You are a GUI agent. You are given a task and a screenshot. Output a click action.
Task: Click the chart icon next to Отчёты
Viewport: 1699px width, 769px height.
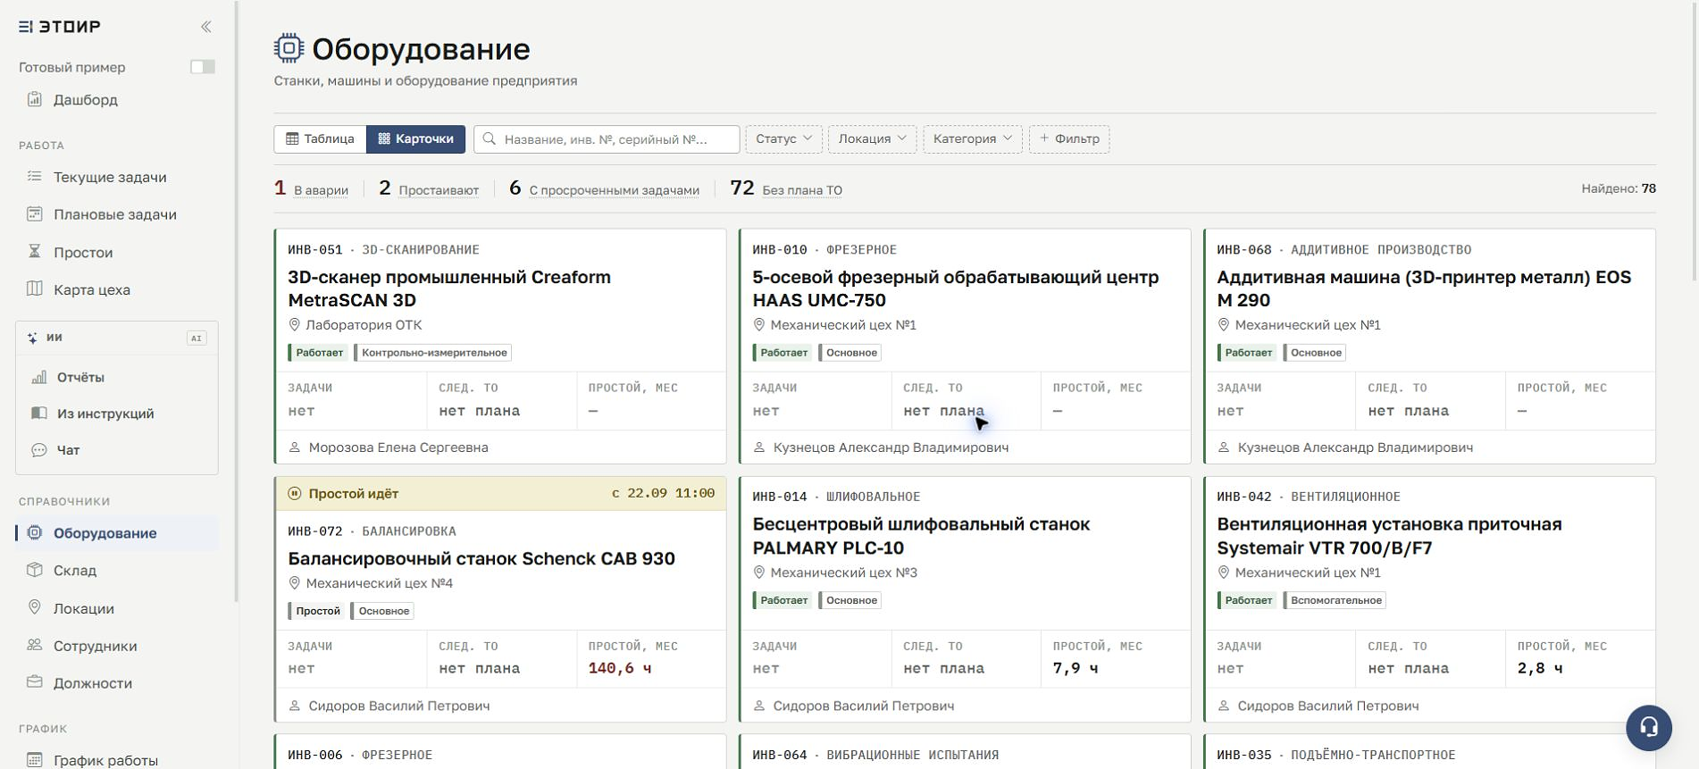39,377
